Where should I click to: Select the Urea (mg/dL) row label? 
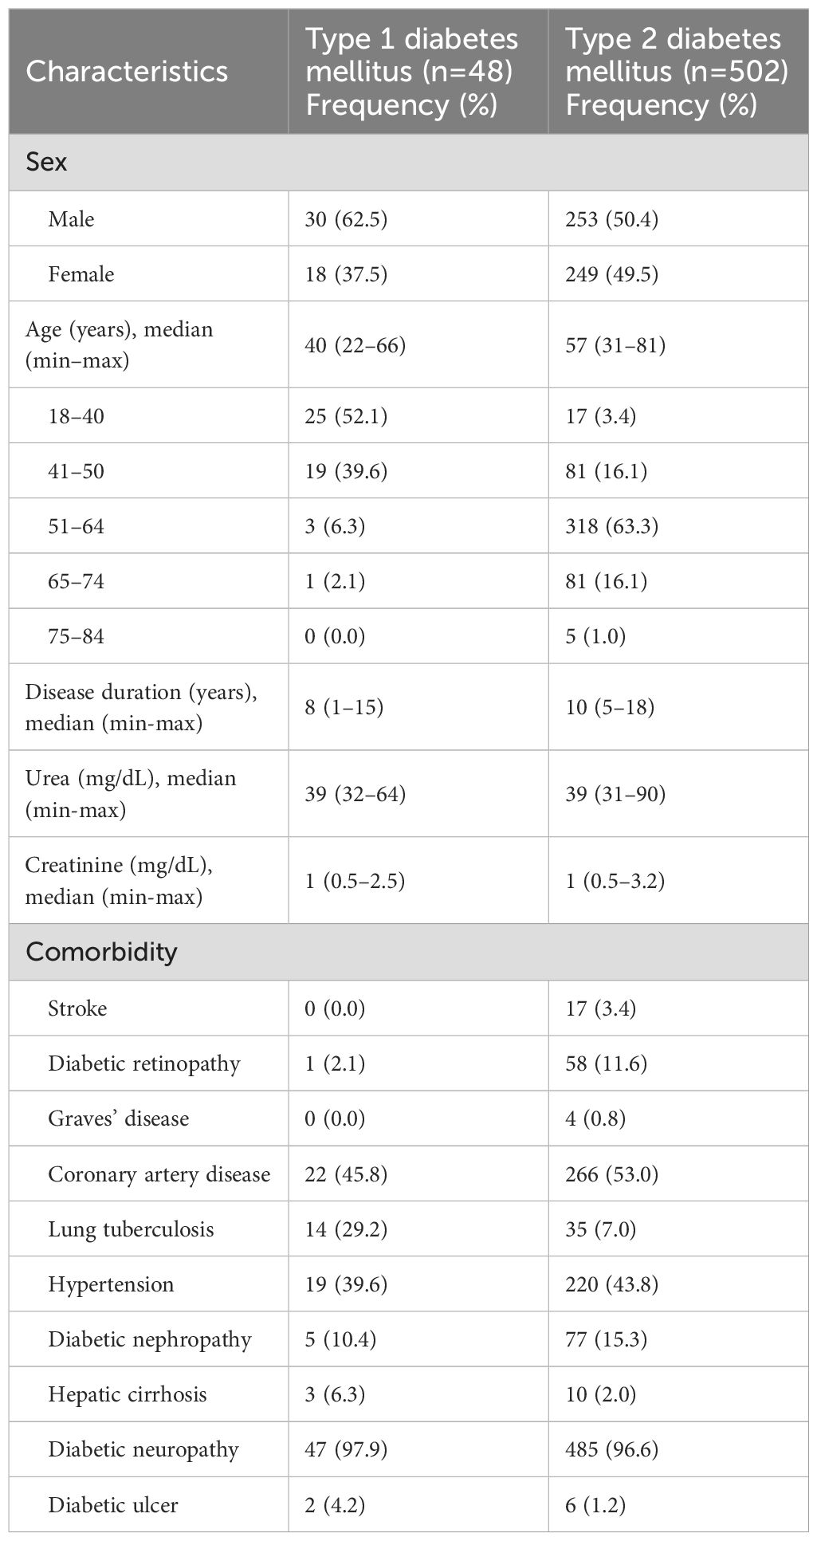coord(131,793)
